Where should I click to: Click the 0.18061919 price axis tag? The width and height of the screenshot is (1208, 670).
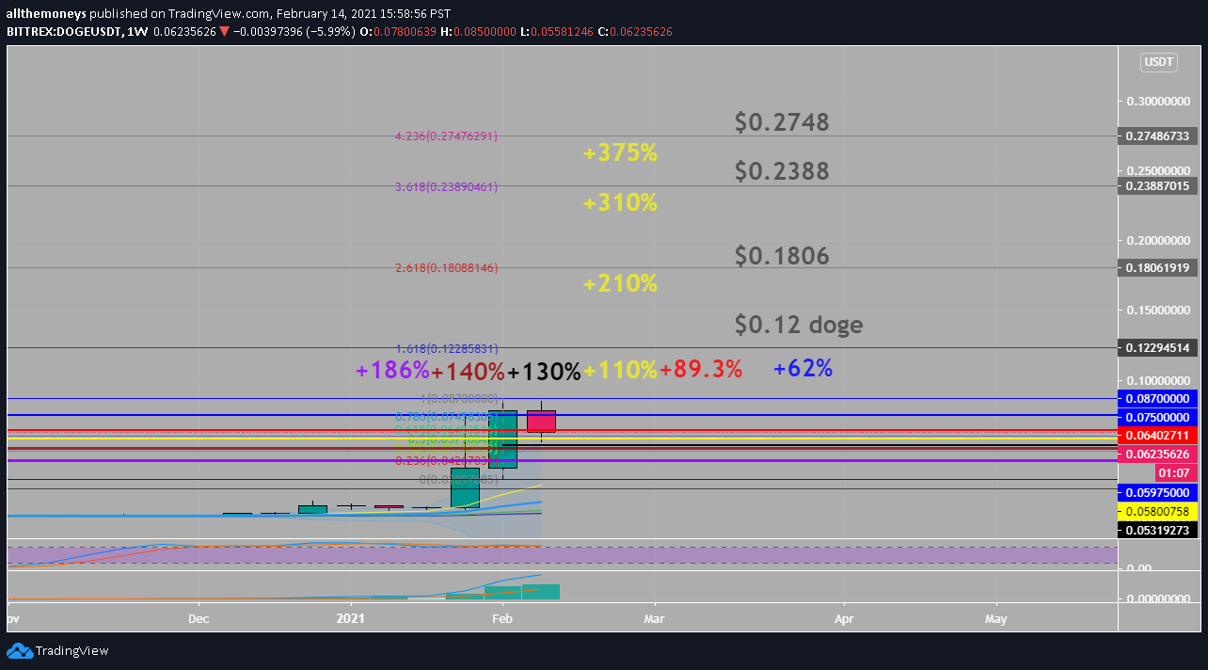pyautogui.click(x=1157, y=268)
